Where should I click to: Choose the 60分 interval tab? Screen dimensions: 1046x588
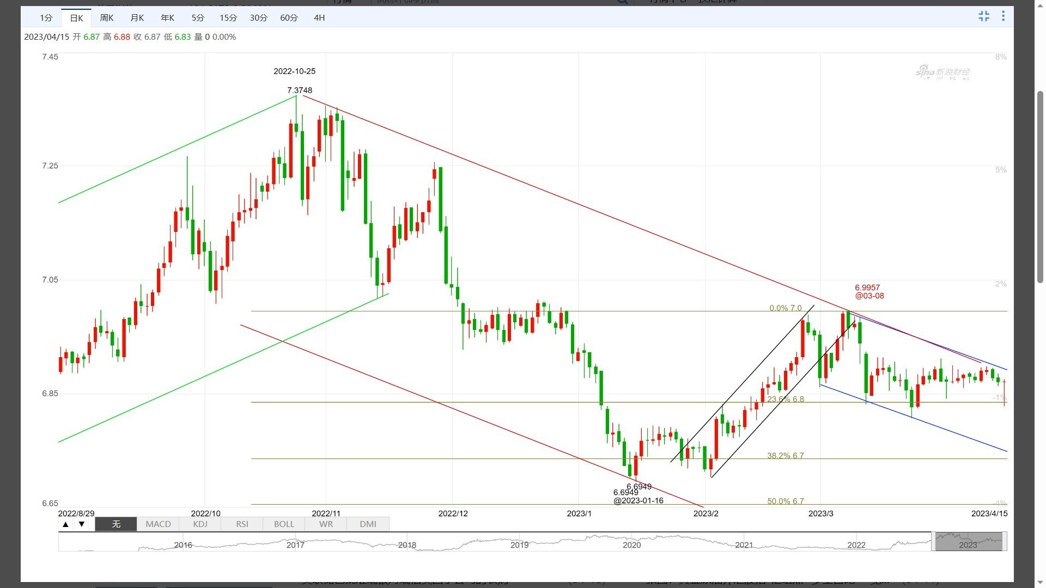pos(289,18)
